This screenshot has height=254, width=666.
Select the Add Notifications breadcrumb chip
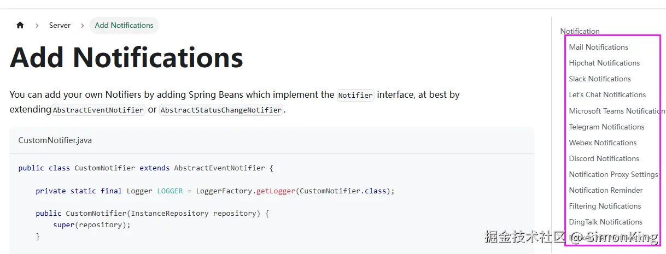124,25
